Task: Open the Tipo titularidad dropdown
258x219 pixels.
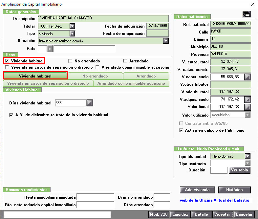Action: [x=247, y=156]
